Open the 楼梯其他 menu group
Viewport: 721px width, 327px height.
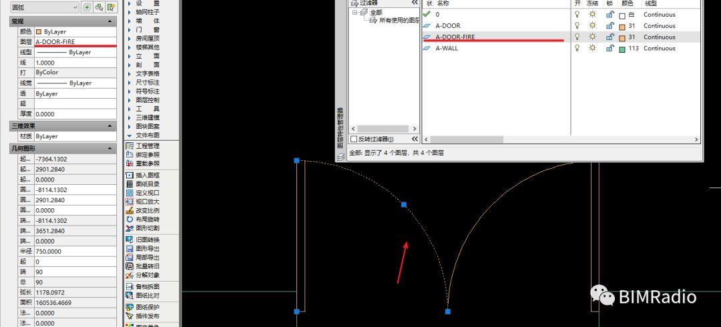coord(148,47)
